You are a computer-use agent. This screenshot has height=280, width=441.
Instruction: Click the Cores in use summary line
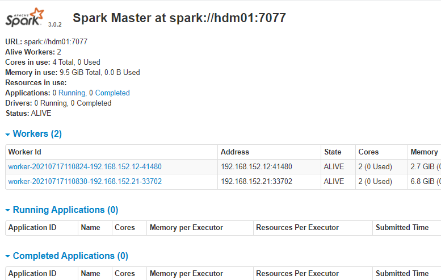pyautogui.click(x=53, y=62)
